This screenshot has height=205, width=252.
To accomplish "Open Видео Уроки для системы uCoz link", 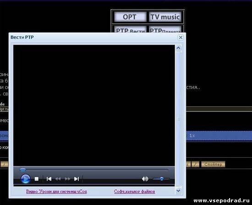I will (56, 192).
